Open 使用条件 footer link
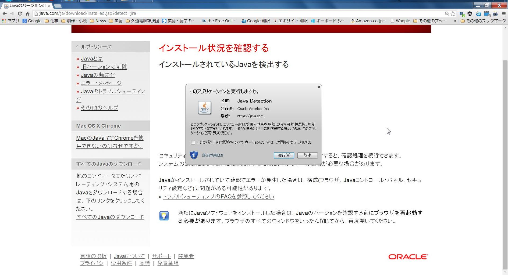The width and height of the screenshot is (508, 275). [121, 263]
